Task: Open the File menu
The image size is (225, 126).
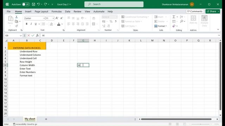Action: tap(8, 12)
